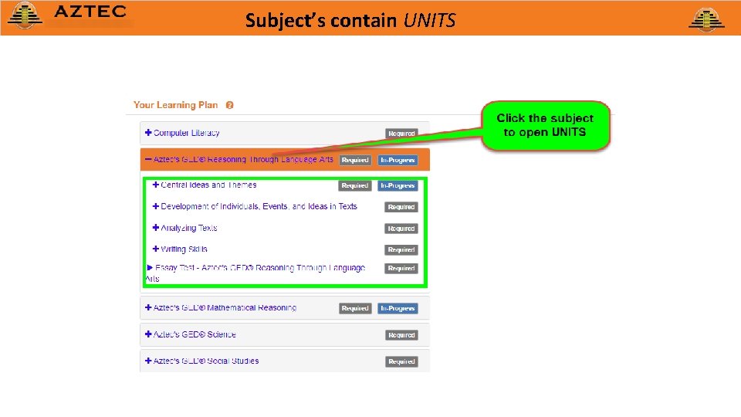Expand Aztec's GED Mathematical Reasoning subject
741x417 pixels.
click(148, 308)
